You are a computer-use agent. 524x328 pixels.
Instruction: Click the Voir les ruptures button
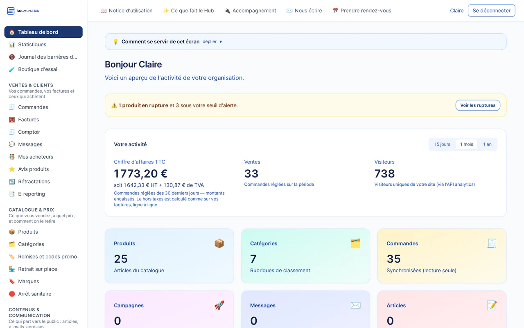478,105
